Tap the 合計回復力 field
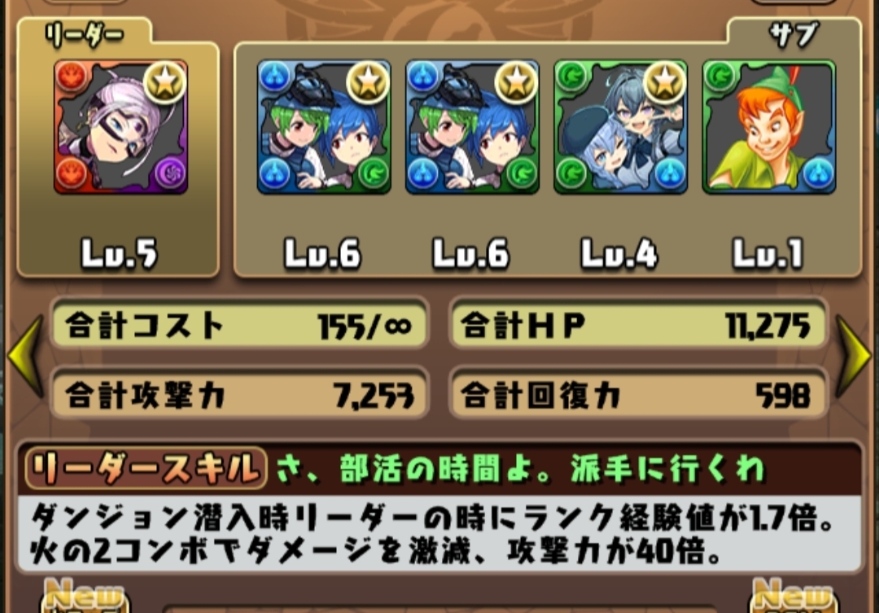This screenshot has height=613, width=879. (639, 395)
